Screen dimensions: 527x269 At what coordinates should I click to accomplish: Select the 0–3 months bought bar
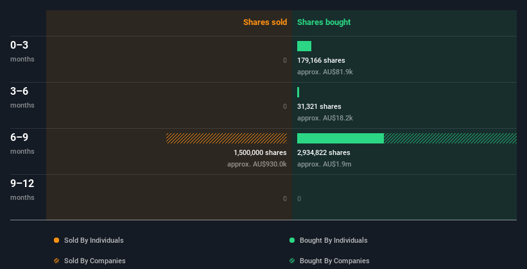click(304, 46)
